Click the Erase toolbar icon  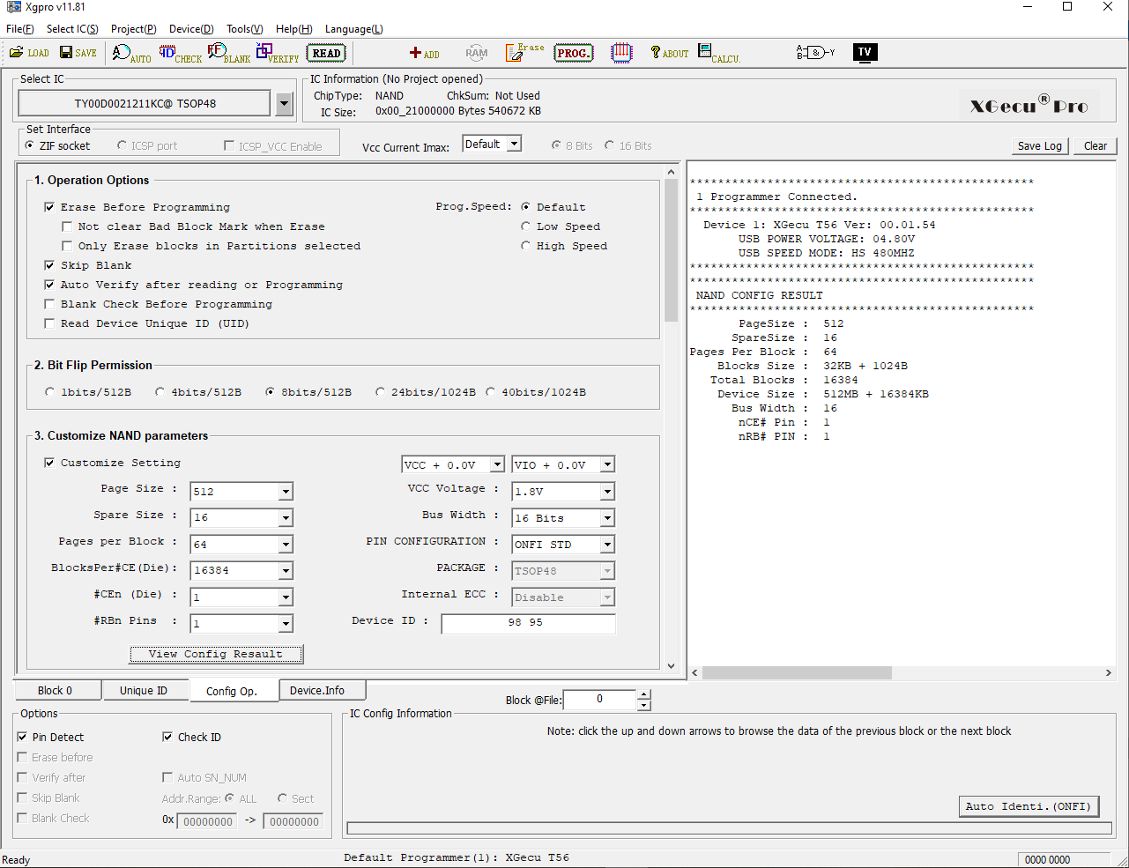524,53
